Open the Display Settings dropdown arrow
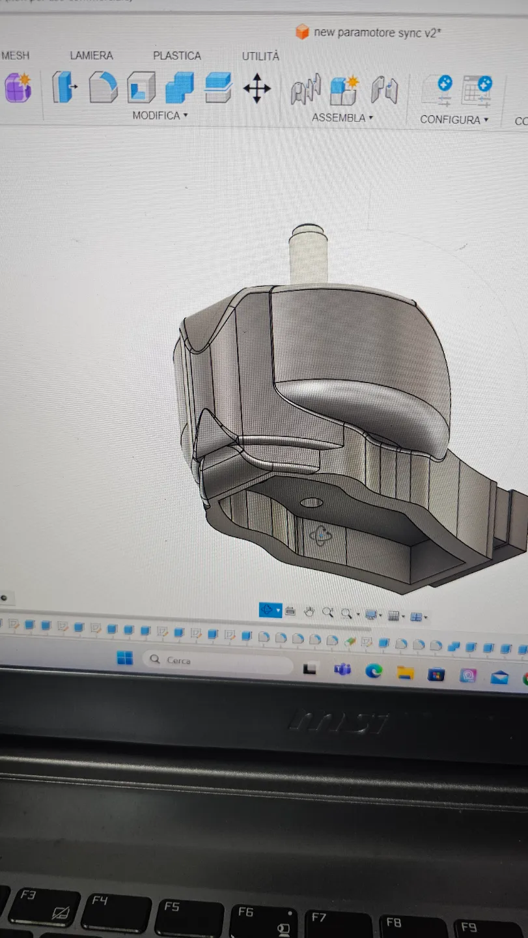Screen dimensions: 528x938 pos(381,616)
